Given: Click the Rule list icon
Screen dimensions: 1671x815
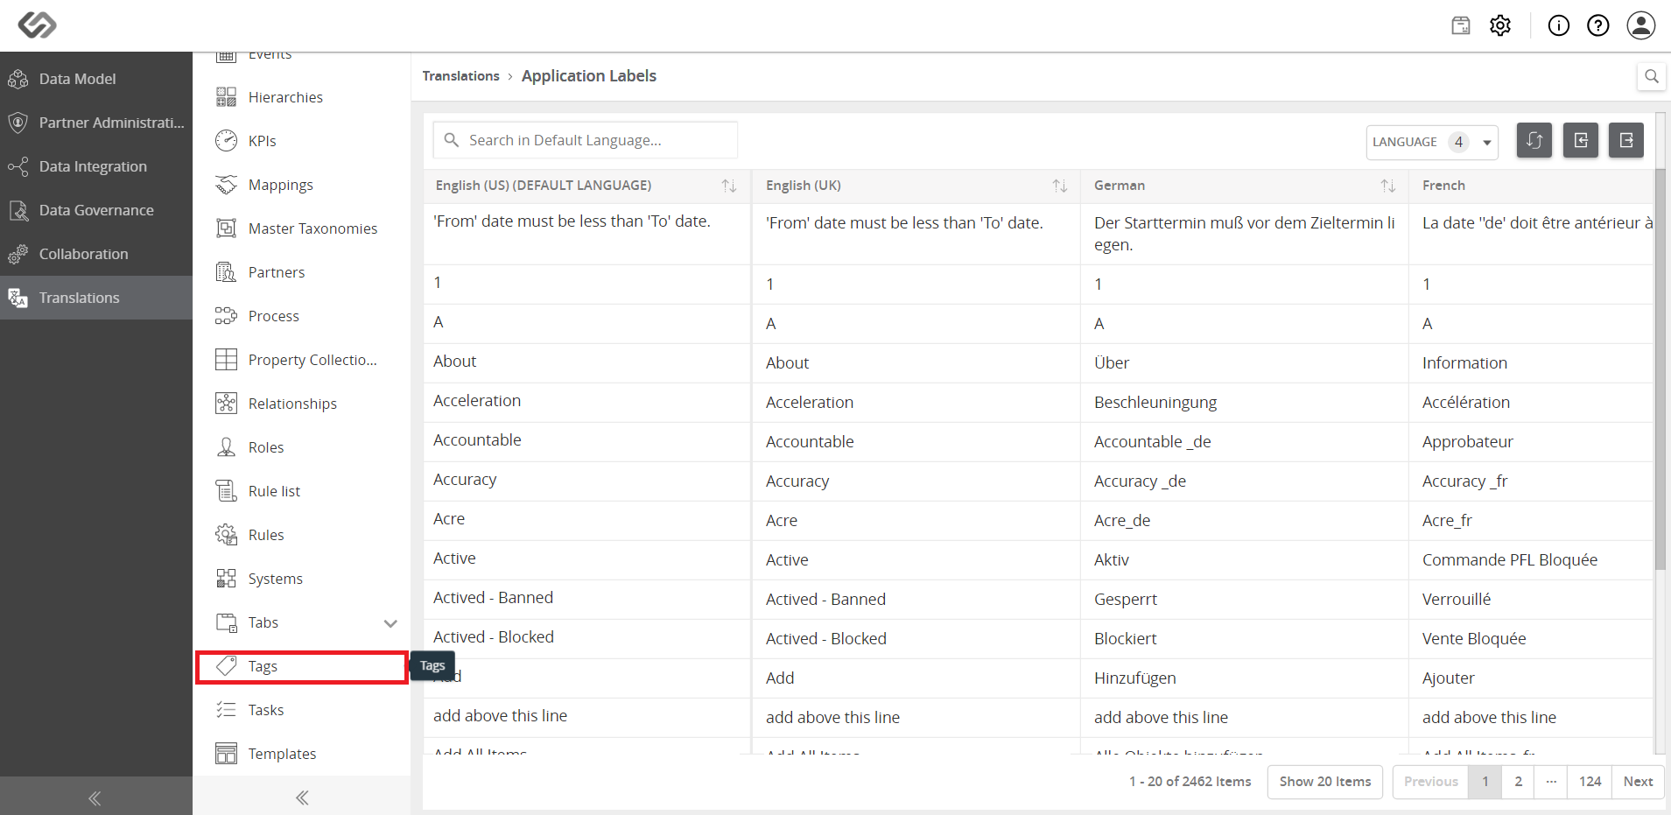Looking at the screenshot, I should (x=226, y=491).
